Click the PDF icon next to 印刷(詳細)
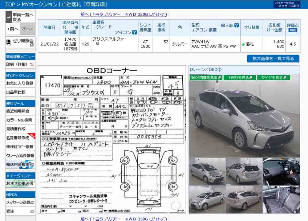 pos(31,64)
